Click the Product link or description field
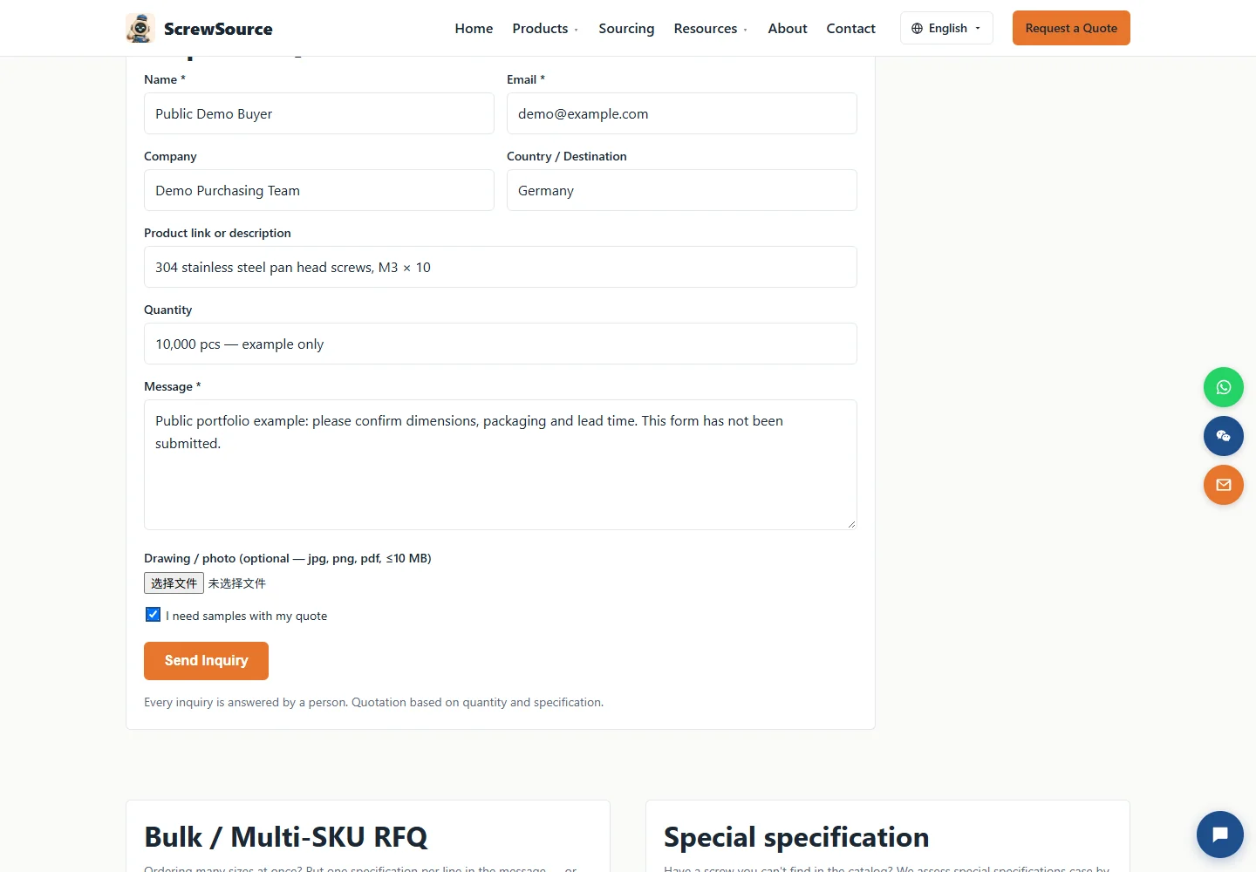Screen dimensions: 1256x872 [x=501, y=267]
